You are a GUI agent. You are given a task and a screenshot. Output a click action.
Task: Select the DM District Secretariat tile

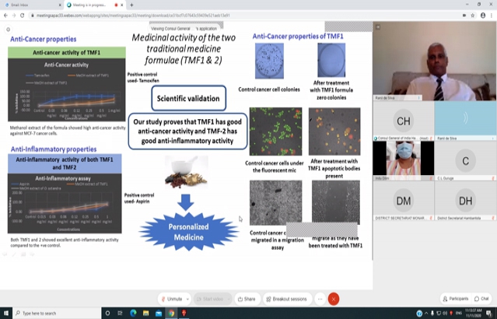click(403, 201)
